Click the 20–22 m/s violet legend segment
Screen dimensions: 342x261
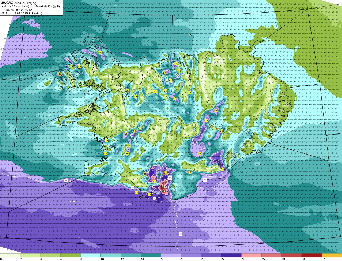[x=211, y=255]
